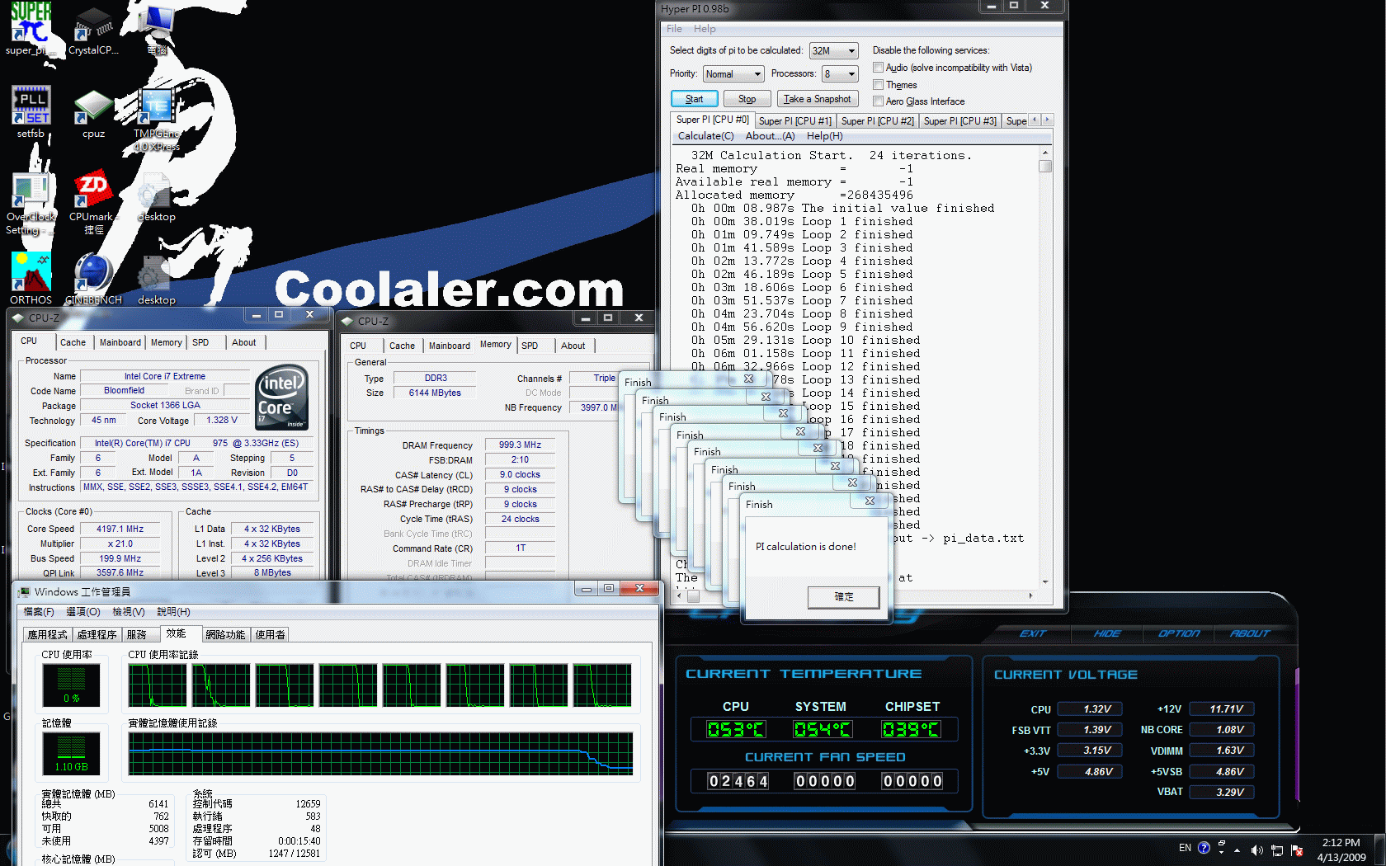Launch the cpuz desktop shortcut
This screenshot has width=1386, height=866.
point(93,113)
